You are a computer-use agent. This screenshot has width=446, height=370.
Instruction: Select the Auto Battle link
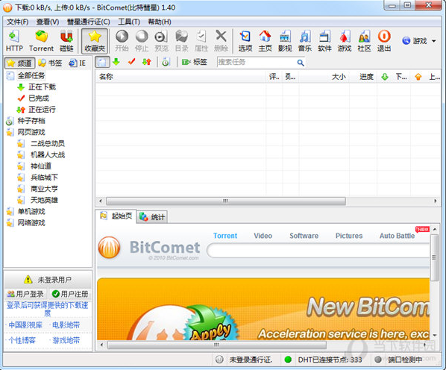tap(397, 236)
